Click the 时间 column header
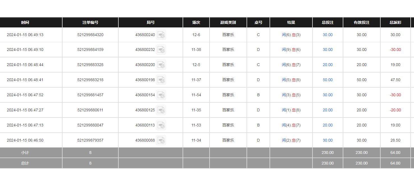414x169 pixels. click(x=25, y=22)
